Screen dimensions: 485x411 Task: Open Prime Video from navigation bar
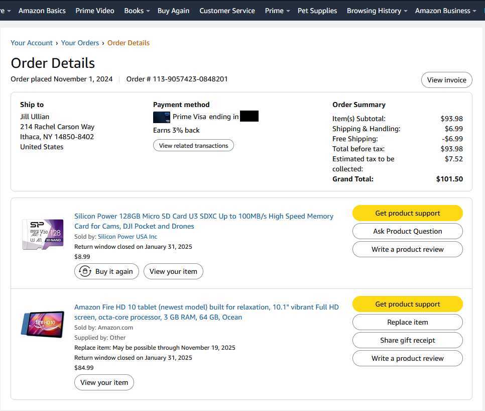click(95, 11)
